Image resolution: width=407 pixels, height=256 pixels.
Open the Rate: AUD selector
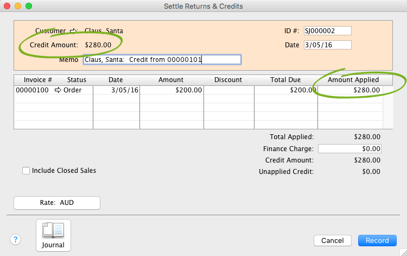[57, 203]
